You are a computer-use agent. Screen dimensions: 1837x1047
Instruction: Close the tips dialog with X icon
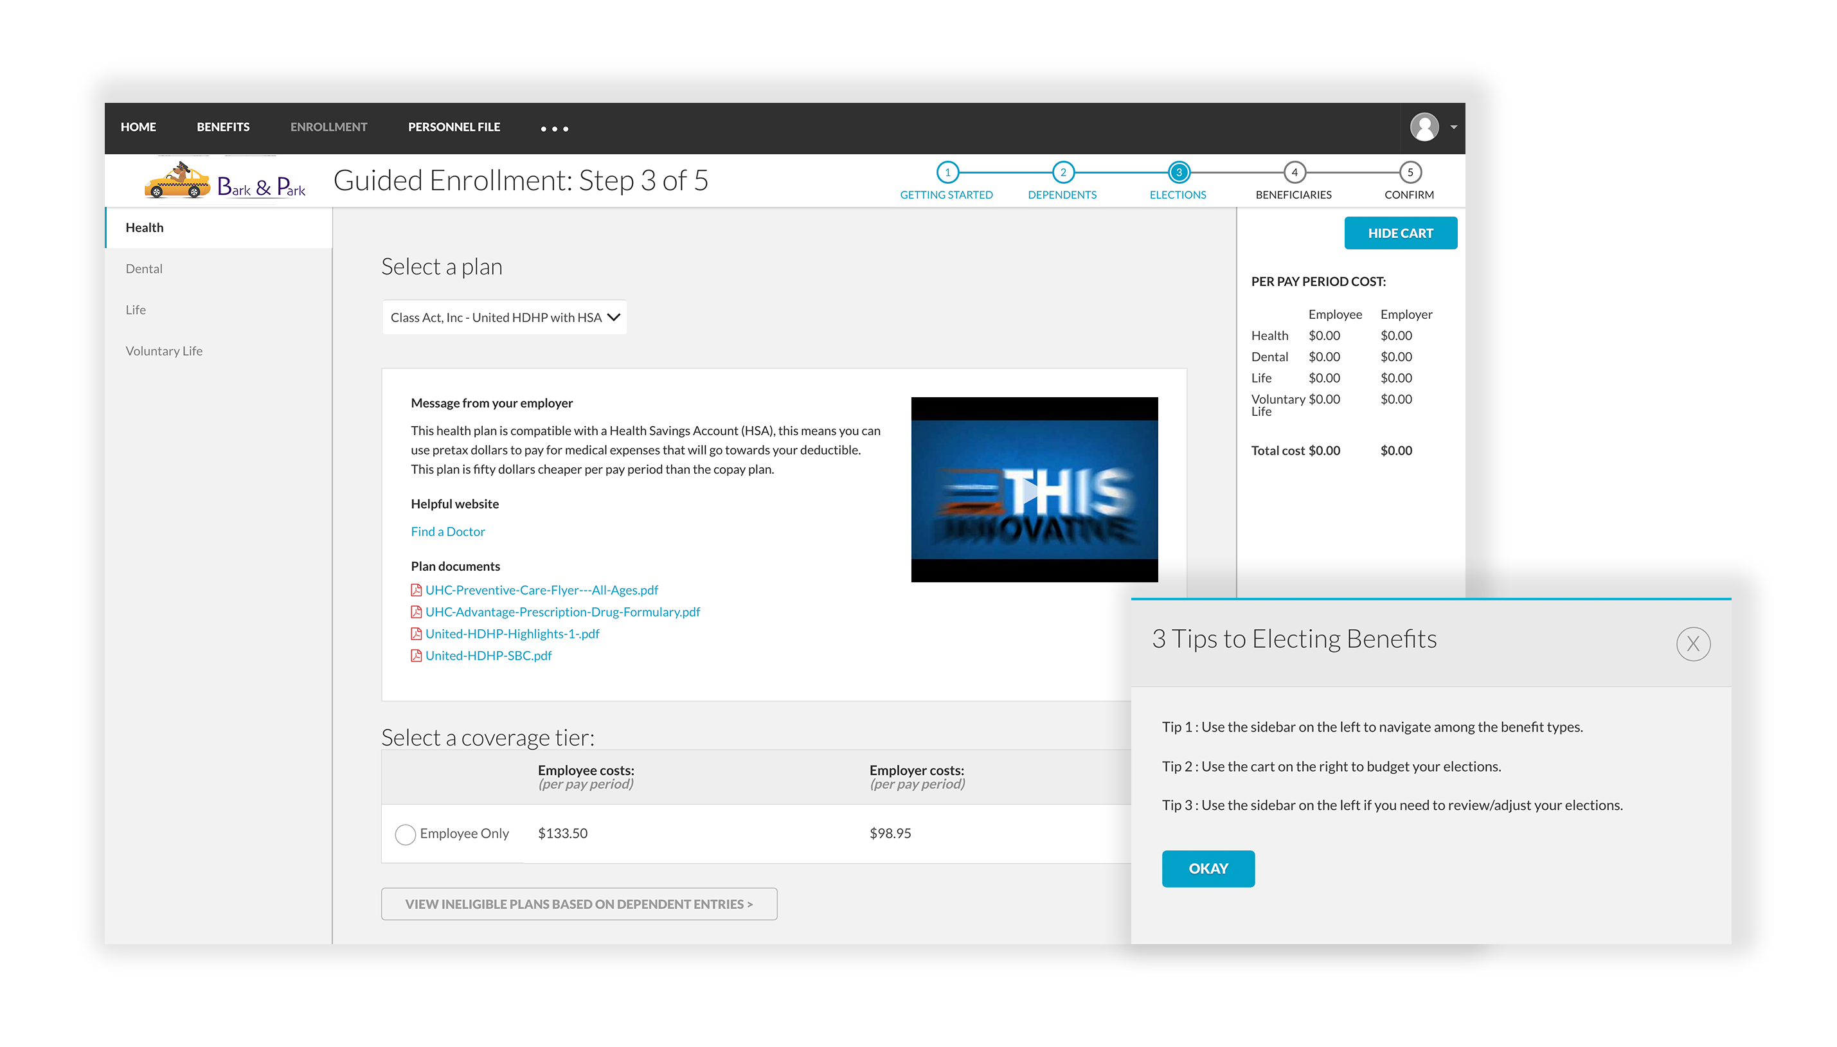(1692, 643)
